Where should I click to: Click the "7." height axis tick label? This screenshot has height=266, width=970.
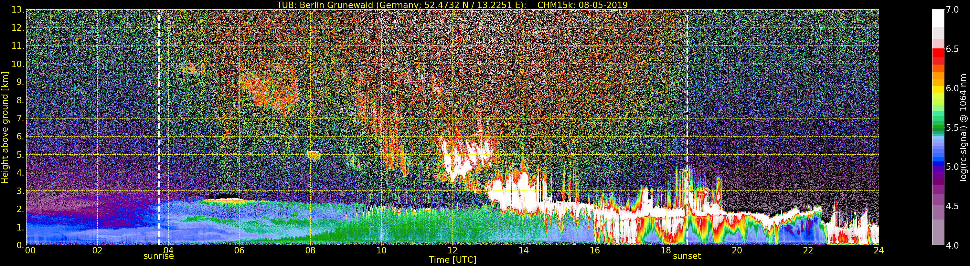tap(20, 118)
